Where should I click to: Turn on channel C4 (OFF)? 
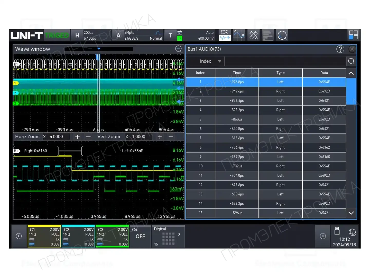[x=140, y=236]
